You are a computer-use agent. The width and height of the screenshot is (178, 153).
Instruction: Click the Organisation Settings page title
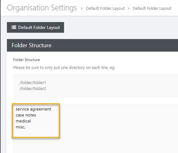[x=42, y=8]
